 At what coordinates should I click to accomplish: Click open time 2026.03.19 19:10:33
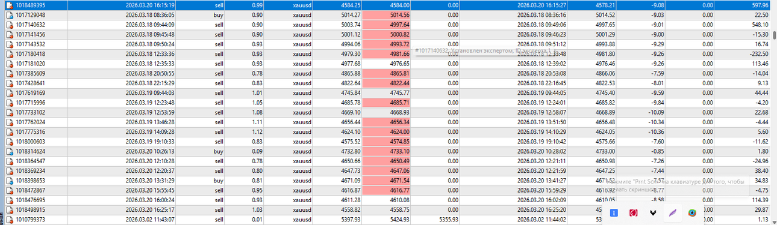[x=150, y=142]
